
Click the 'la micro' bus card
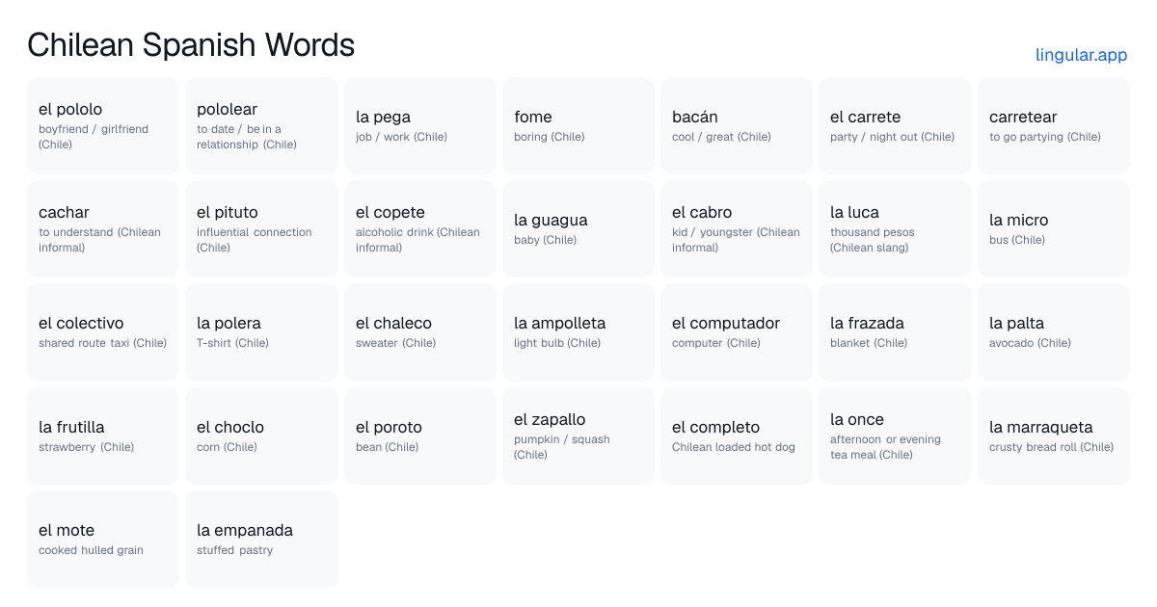(x=1054, y=229)
